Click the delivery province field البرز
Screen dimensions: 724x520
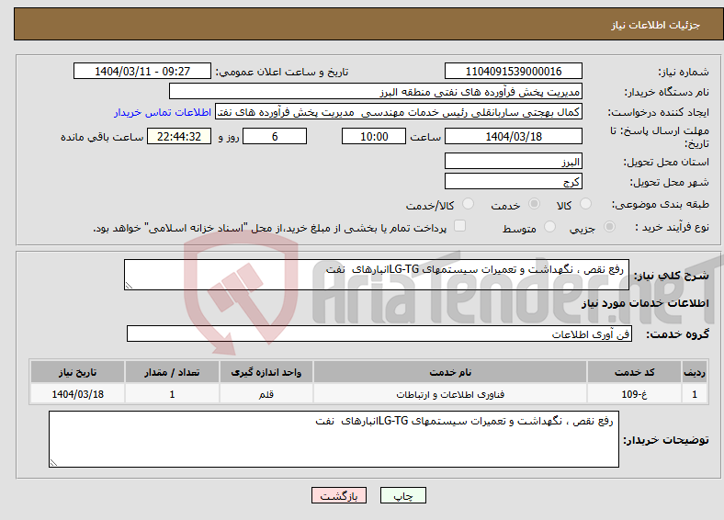[x=513, y=161]
